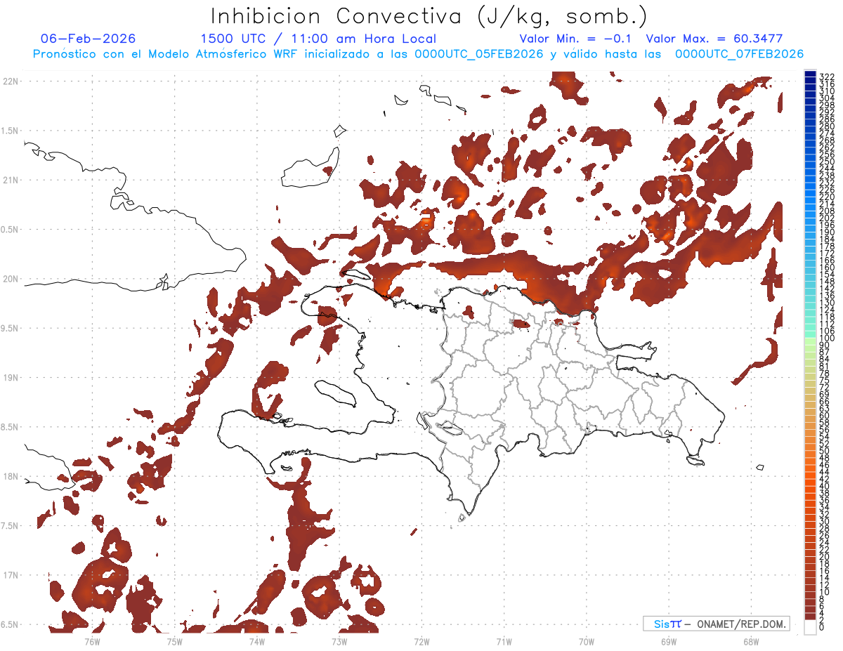Click the 70W longitude label
This screenshot has width=843, height=651.
coord(586,641)
